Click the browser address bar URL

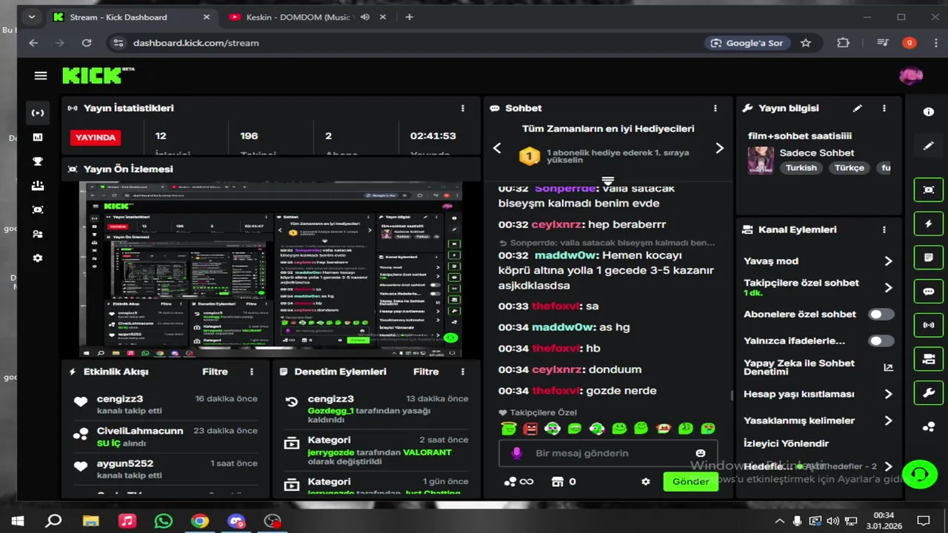196,43
